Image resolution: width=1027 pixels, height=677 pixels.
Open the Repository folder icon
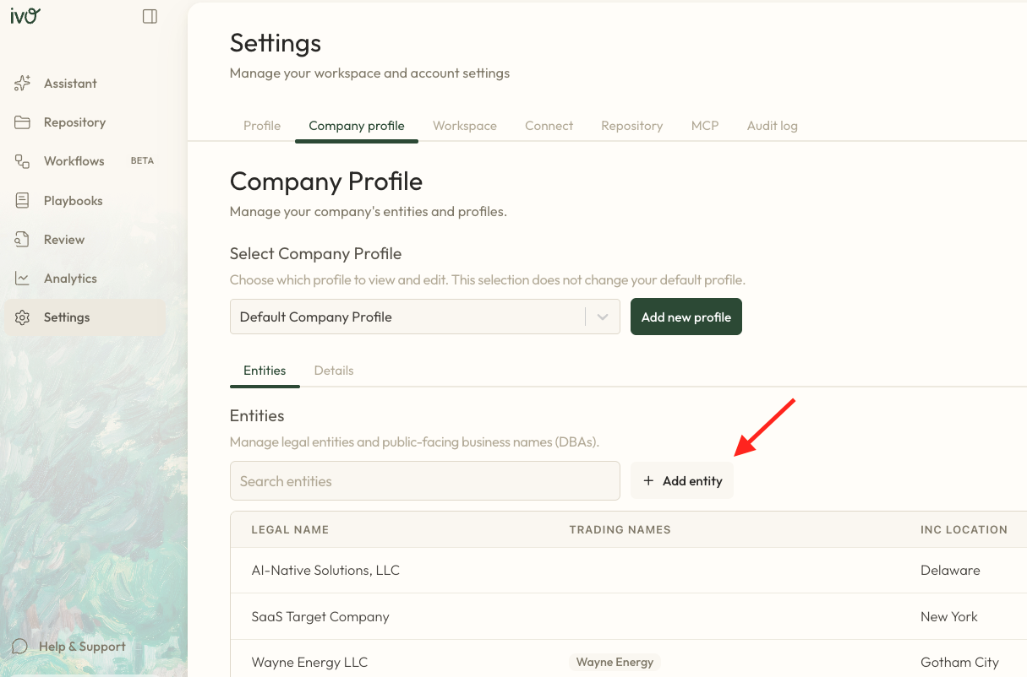pos(22,122)
